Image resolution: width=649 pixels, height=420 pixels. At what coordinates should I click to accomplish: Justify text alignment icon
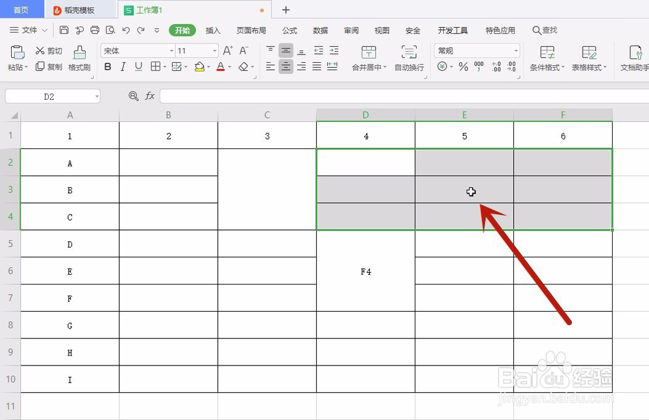317,66
